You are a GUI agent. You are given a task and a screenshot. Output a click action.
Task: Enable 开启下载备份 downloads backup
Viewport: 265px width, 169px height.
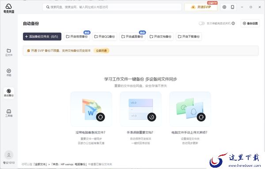[x=189, y=37]
